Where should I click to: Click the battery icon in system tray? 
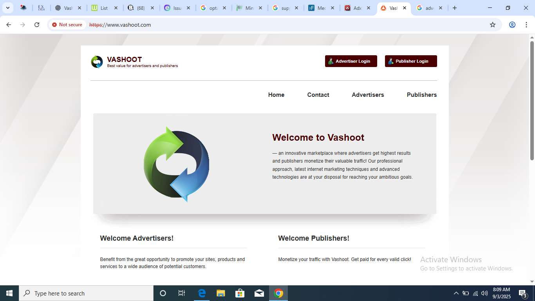tap(466, 293)
